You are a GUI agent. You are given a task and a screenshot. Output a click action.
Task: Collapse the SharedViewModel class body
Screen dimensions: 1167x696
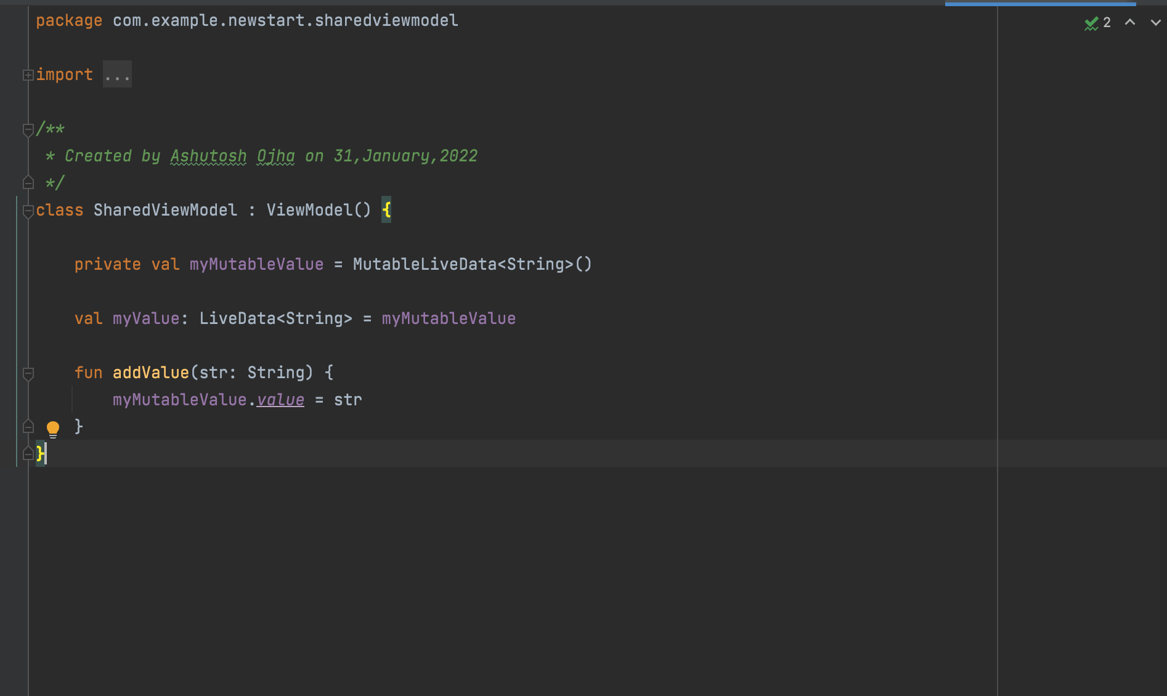pos(28,211)
